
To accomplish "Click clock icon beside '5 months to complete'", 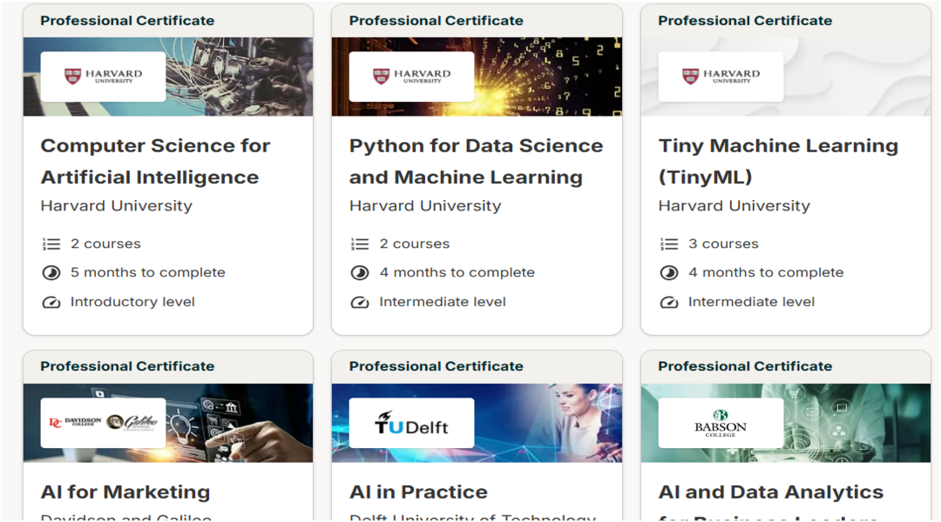I will (x=51, y=273).
